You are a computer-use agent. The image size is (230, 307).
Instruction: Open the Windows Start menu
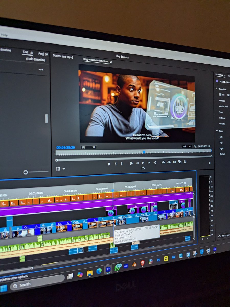click(x=3, y=288)
